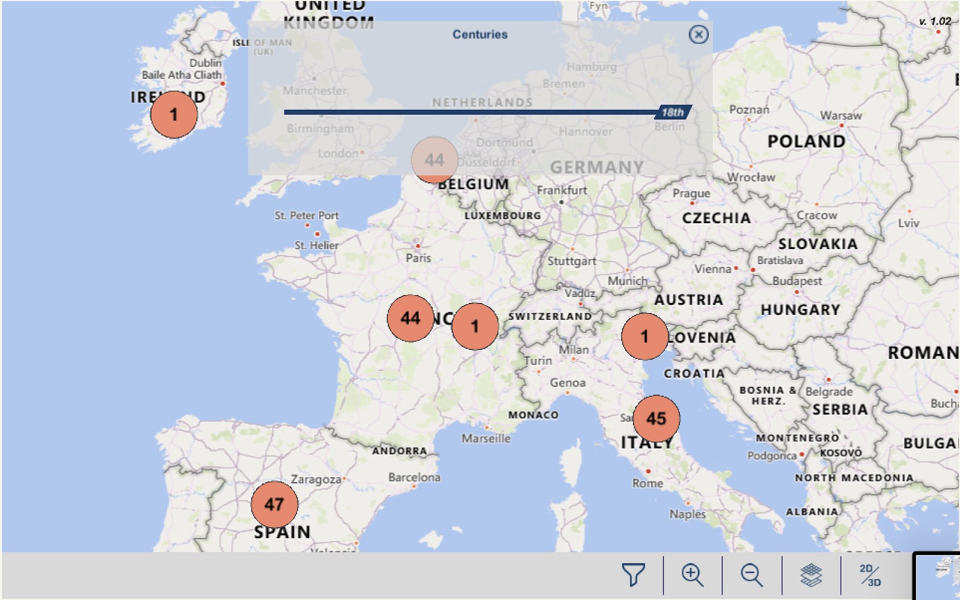960x600 pixels.
Task: Click the POLAND country label
Action: coord(806,142)
